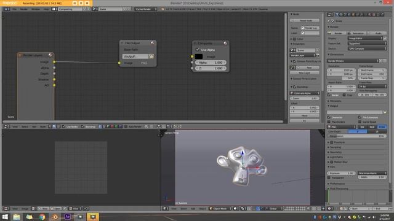This screenshot has width=394, height=221.
Task: Switch to Blender in the taskbar
Action: (x=55, y=217)
